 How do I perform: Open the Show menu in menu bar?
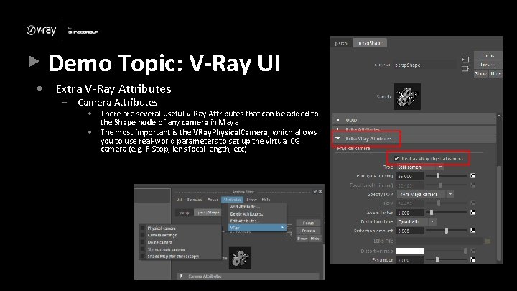[251, 200]
